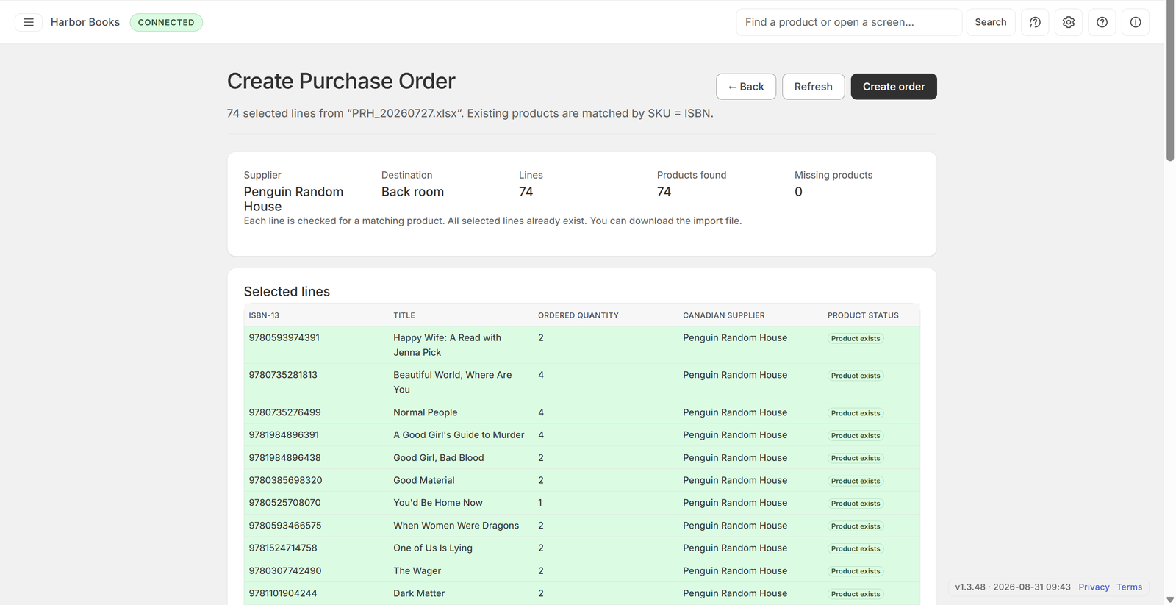1176x605 pixels.
Task: Select title A Good Girl's Guide to Murder
Action: tap(459, 435)
